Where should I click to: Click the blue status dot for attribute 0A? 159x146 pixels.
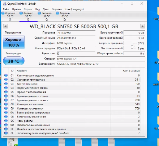click(6, 112)
